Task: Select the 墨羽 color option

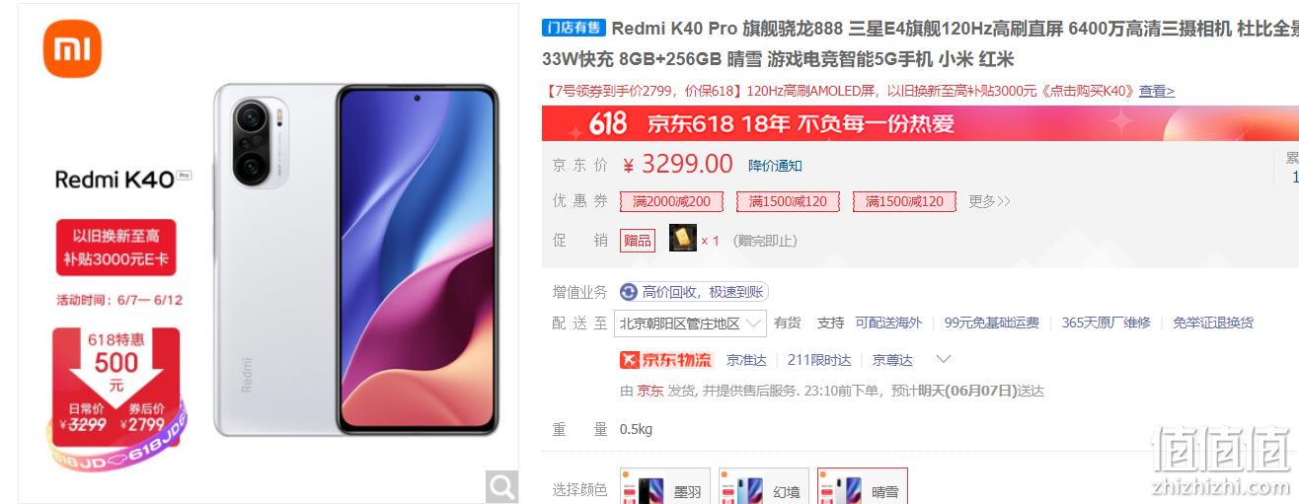Action: (x=665, y=490)
